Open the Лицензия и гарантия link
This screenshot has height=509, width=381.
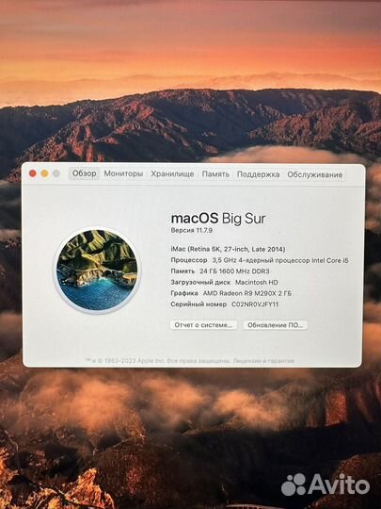point(263,361)
